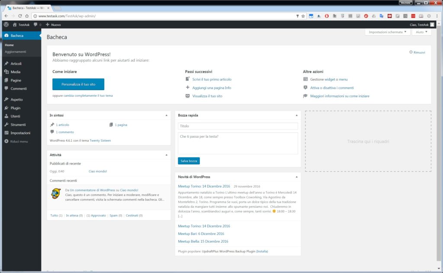This screenshot has height=273, width=443.
Task: Open Maggiori informazioni su come iniziare
Action: [340, 96]
